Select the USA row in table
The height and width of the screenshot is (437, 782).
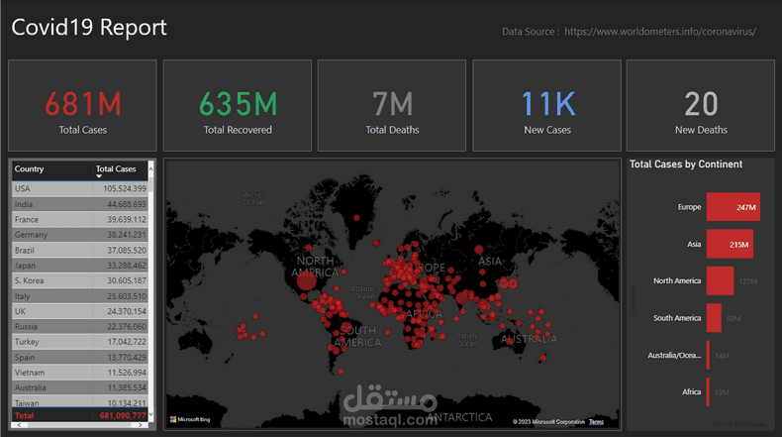pyautogui.click(x=80, y=189)
